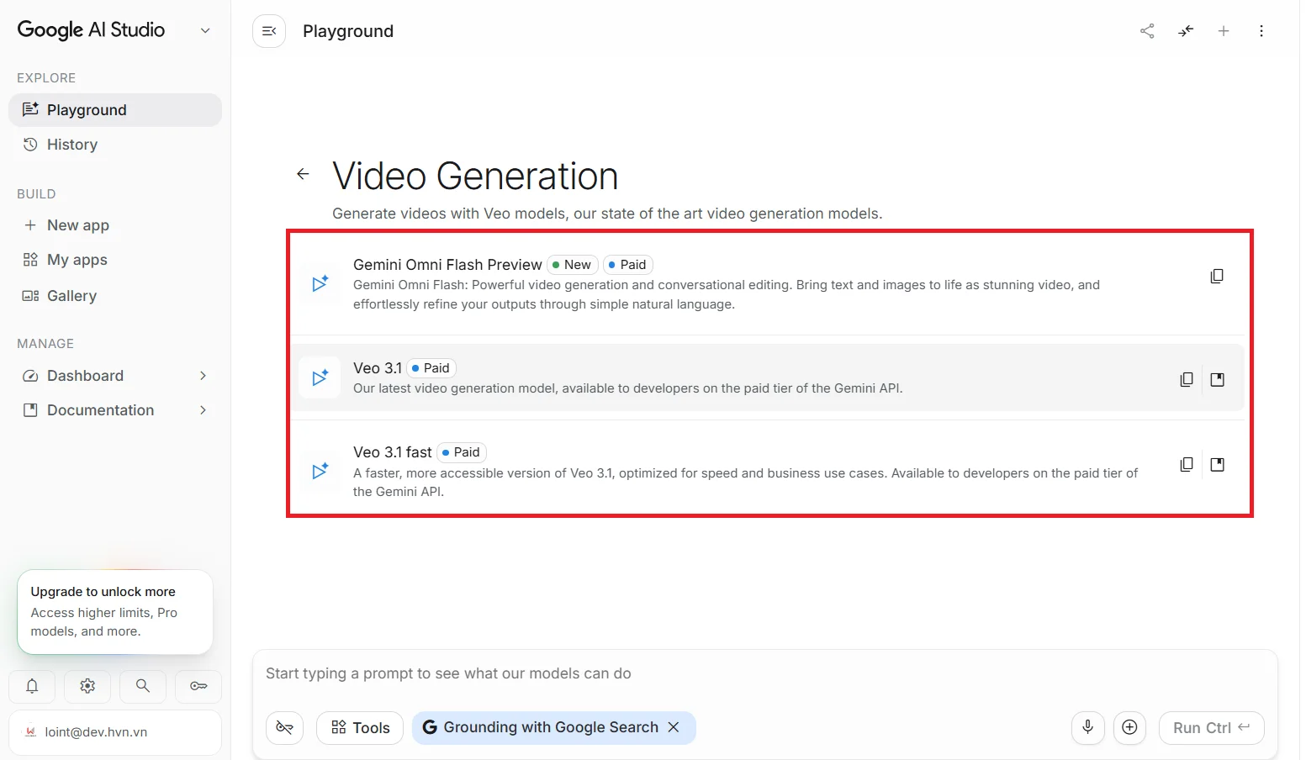Click the magnifier search icon in the sidebar
Image resolution: width=1306 pixels, height=760 pixels.
pos(143,686)
